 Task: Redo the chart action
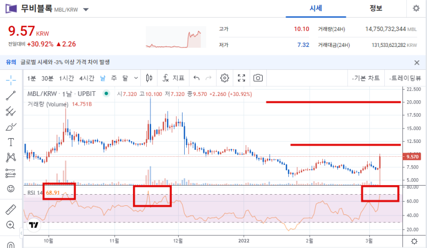(x=209, y=78)
